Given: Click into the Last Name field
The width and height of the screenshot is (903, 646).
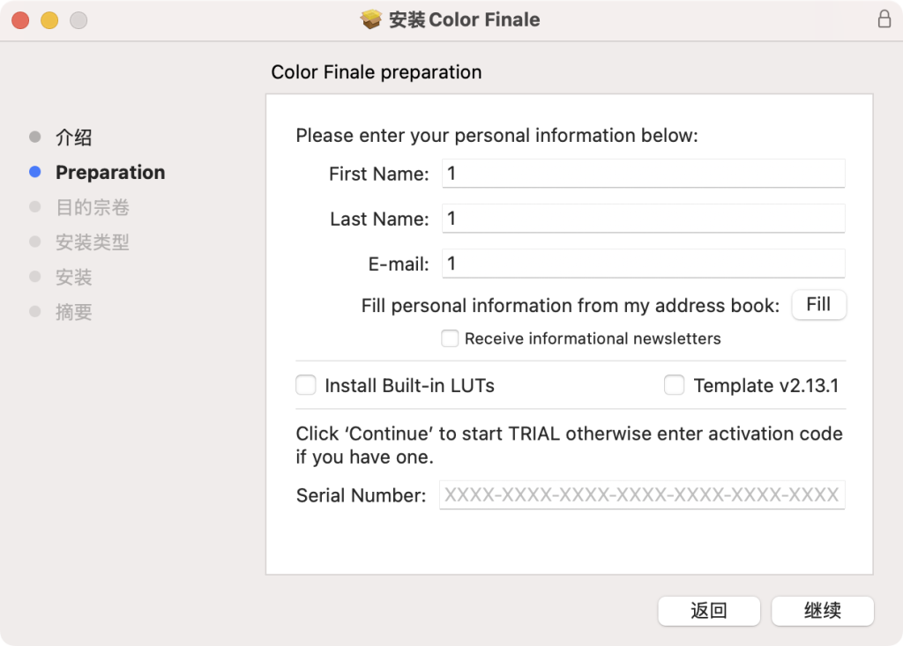Looking at the screenshot, I should [x=643, y=219].
